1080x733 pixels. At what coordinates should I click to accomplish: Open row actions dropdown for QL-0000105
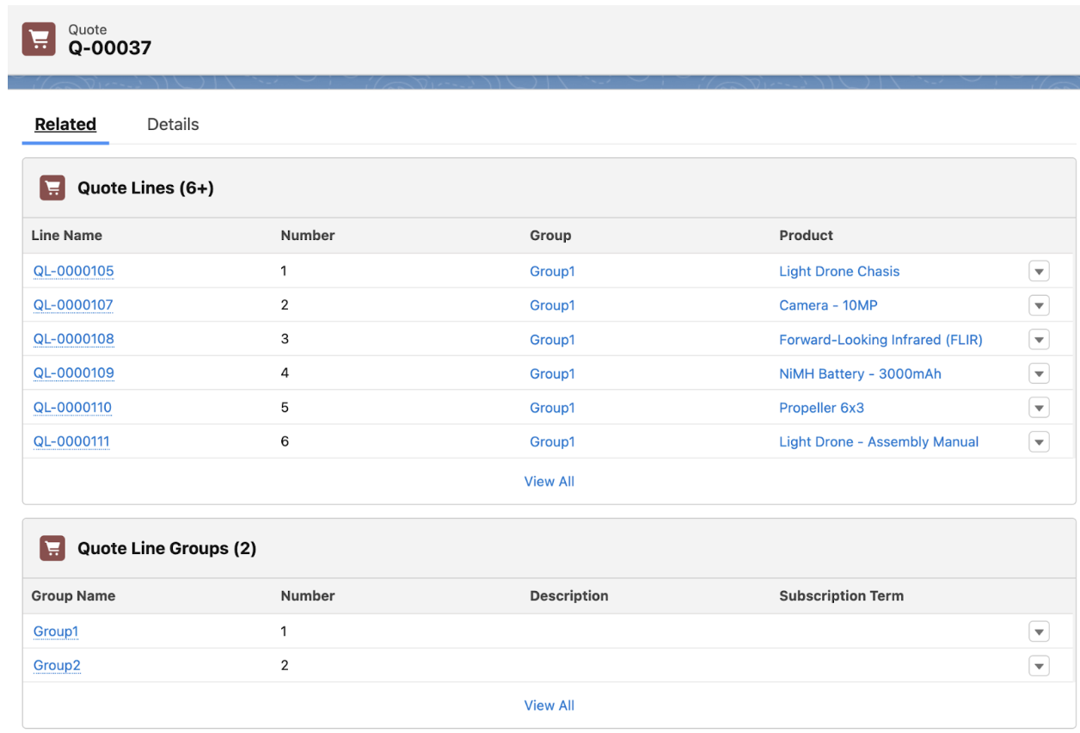(x=1039, y=271)
